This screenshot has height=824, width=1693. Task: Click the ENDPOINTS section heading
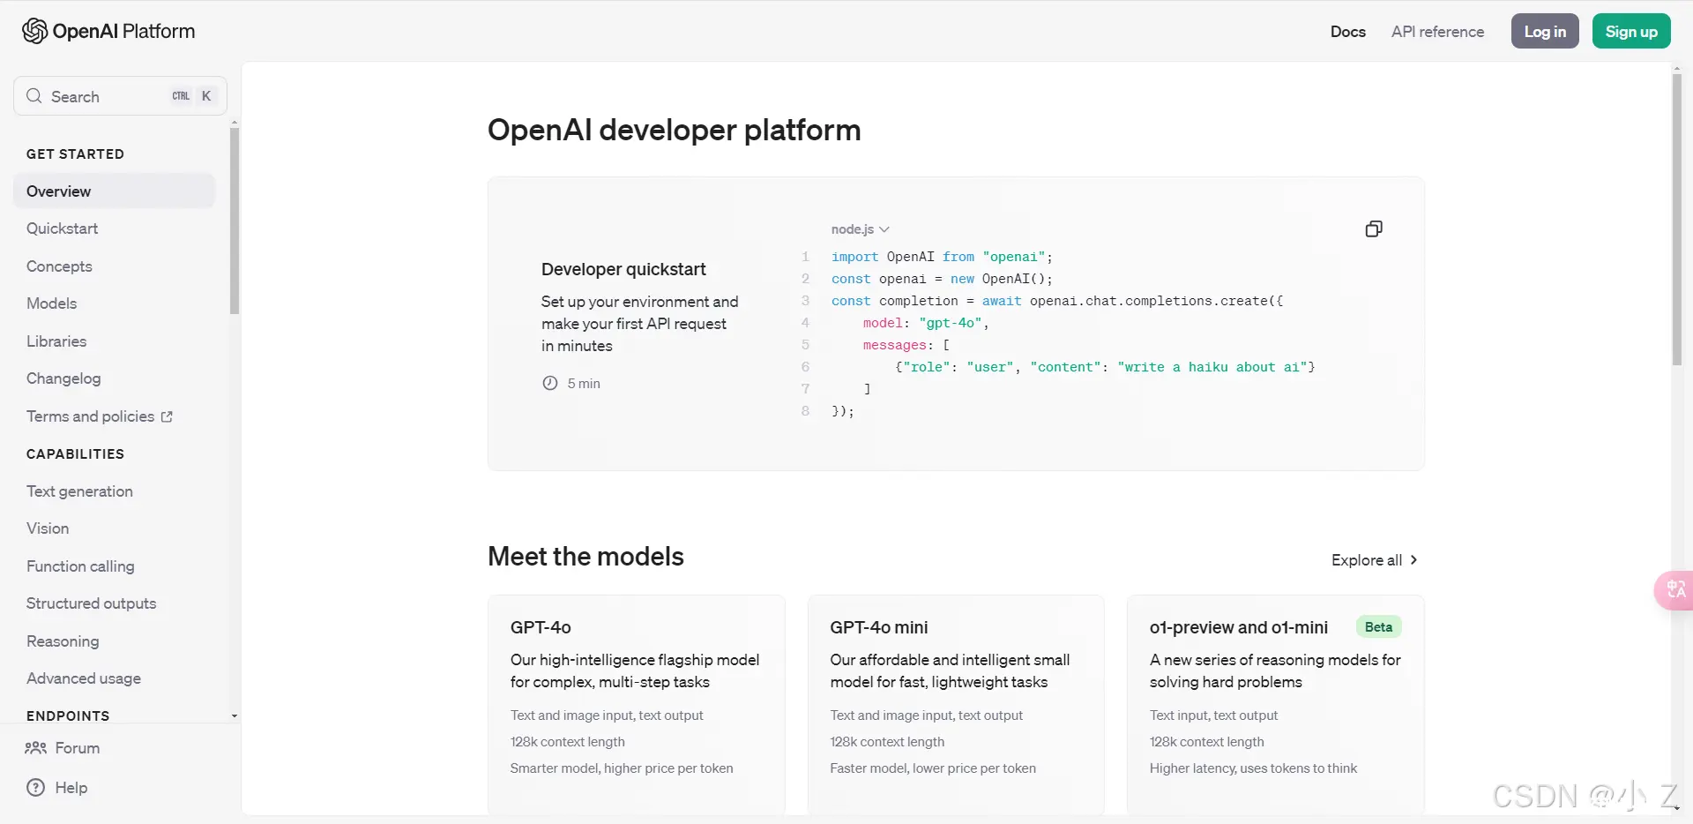68,715
